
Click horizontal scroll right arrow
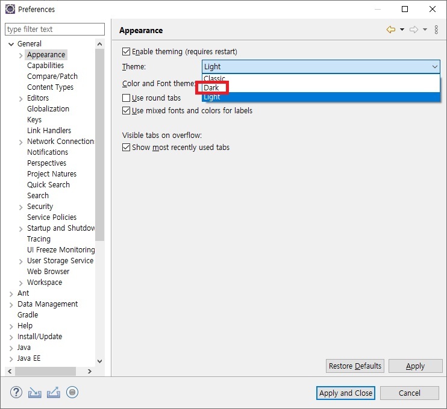coord(90,371)
